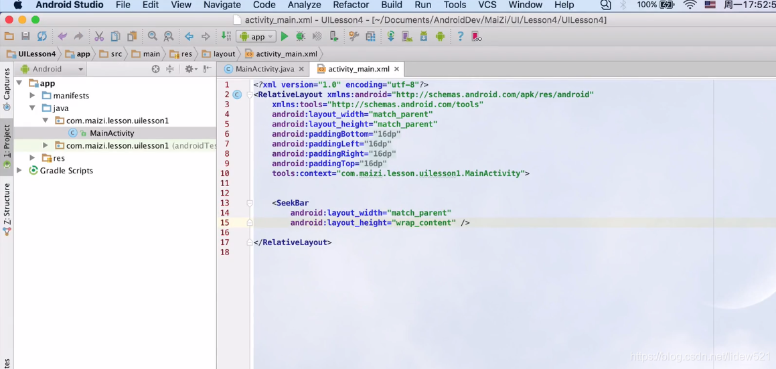Click the Paste clipboard icon

tap(132, 36)
